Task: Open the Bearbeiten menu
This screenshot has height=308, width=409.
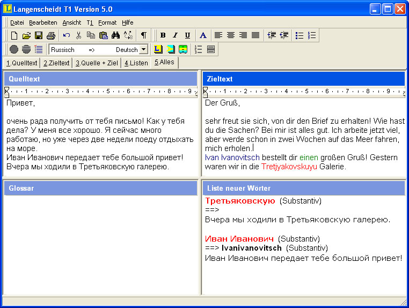Action: coord(43,22)
